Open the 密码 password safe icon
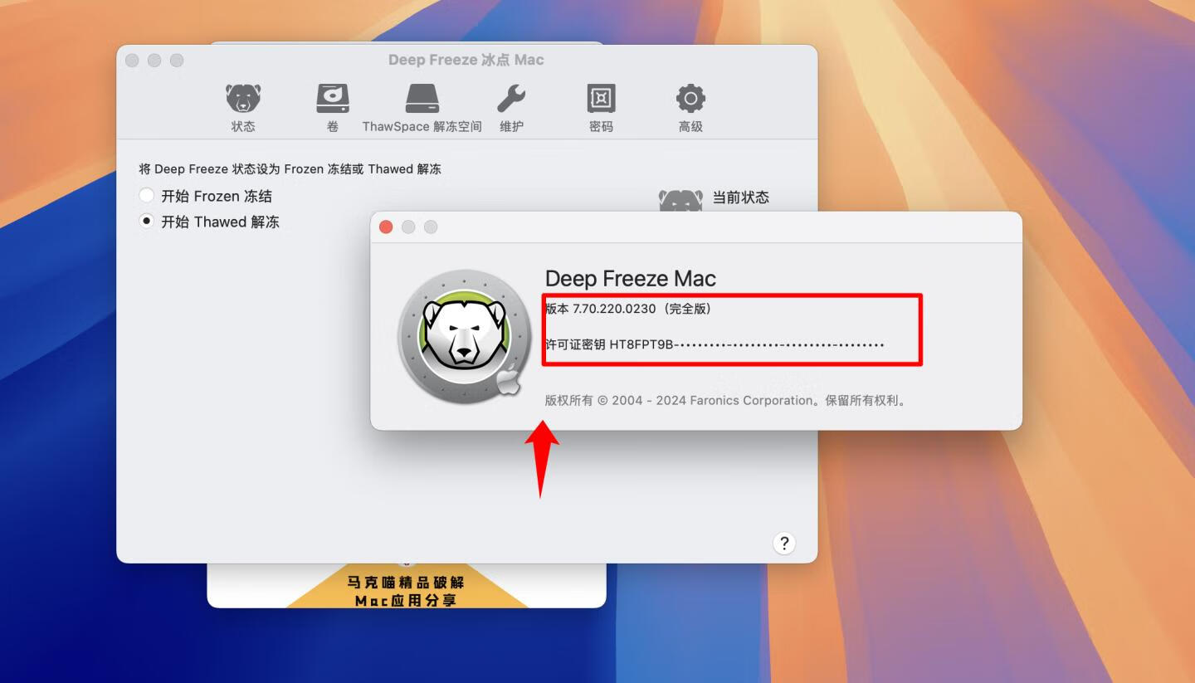Screen dimensions: 1195x683 coord(601,99)
